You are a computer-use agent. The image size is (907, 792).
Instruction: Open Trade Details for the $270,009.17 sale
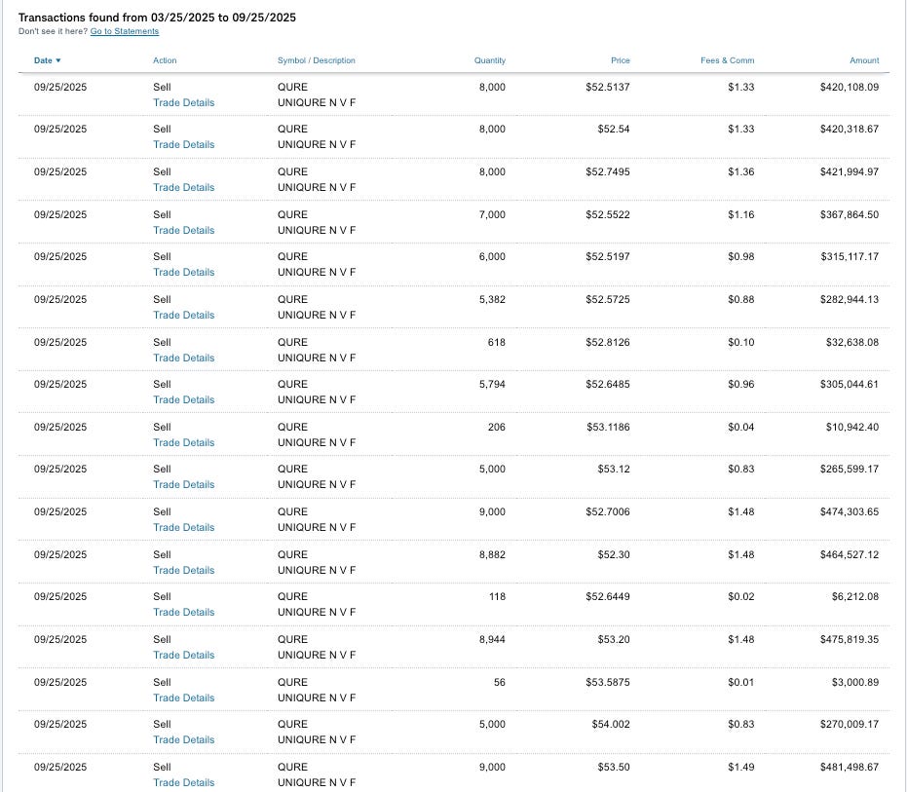click(184, 739)
